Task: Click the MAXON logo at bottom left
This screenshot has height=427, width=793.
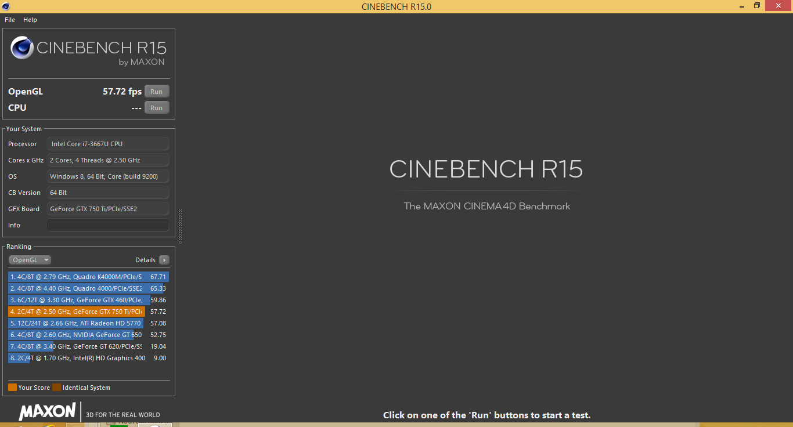Action: click(x=47, y=412)
